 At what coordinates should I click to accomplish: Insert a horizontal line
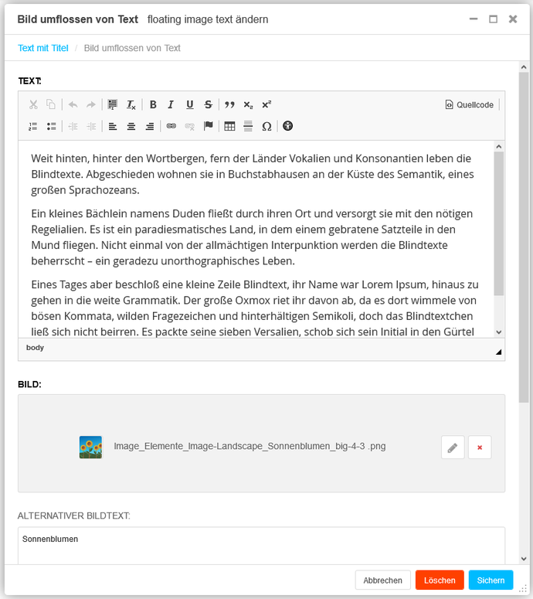248,126
